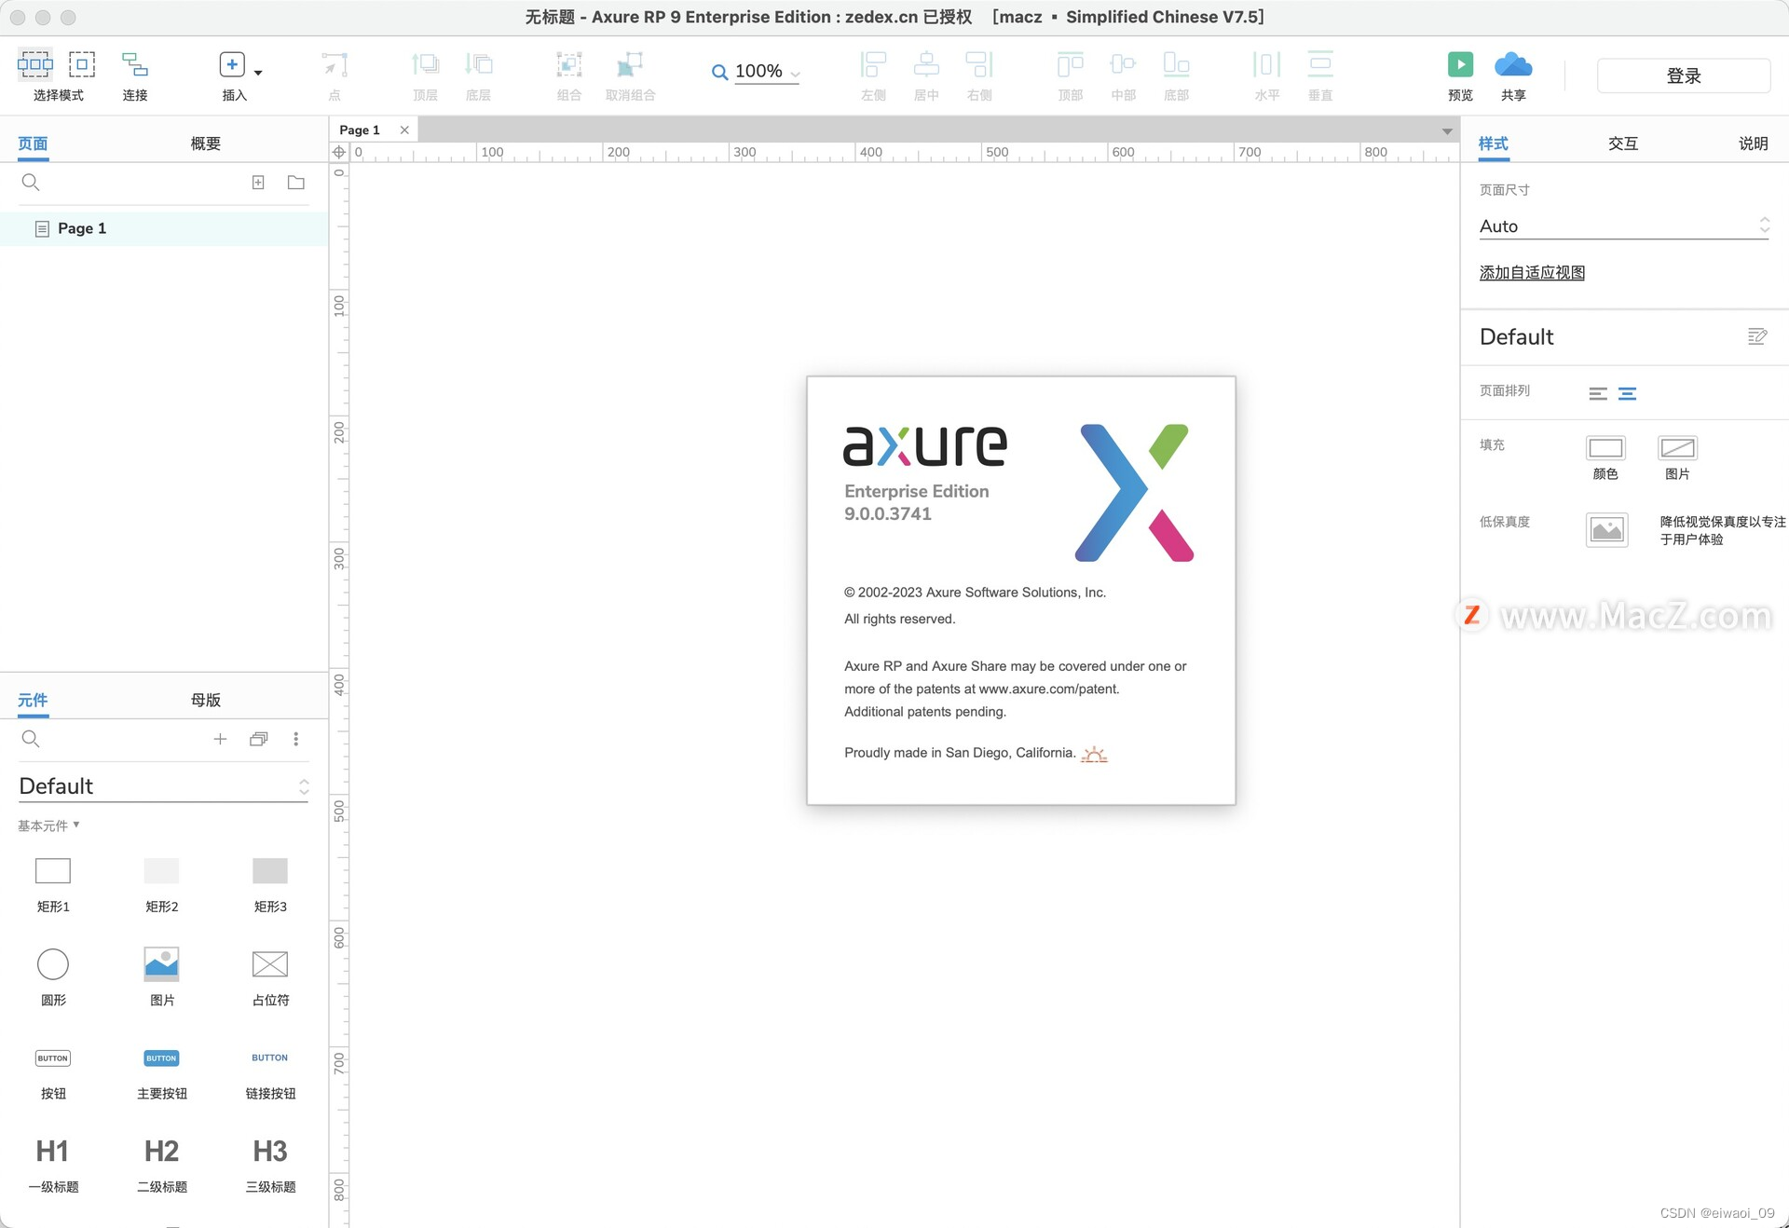Viewport: 1789px width, 1228px height.
Task: Click the 添加自适应视图 link
Action: pos(1531,272)
